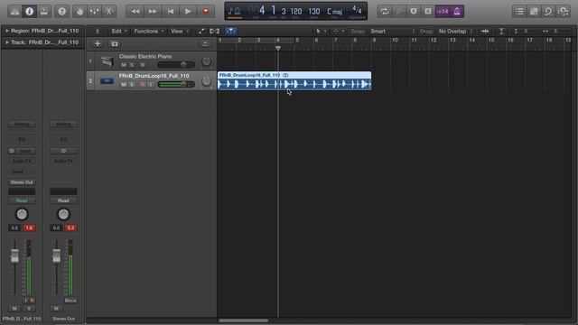Mute the FRnB_DrumLoop16_Full_110 track
The width and height of the screenshot is (578, 325).
click(124, 84)
